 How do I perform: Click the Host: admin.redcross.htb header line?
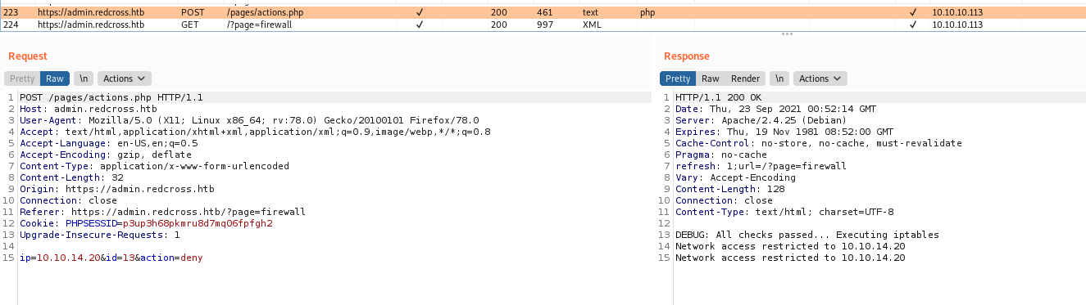(89, 109)
